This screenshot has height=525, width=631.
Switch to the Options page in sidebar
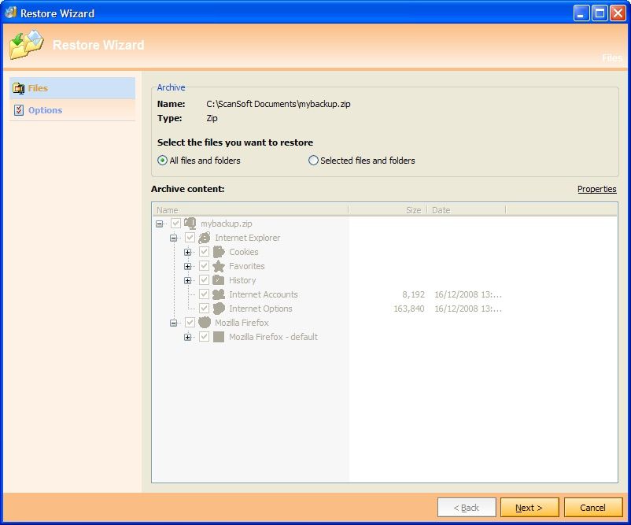(x=45, y=110)
